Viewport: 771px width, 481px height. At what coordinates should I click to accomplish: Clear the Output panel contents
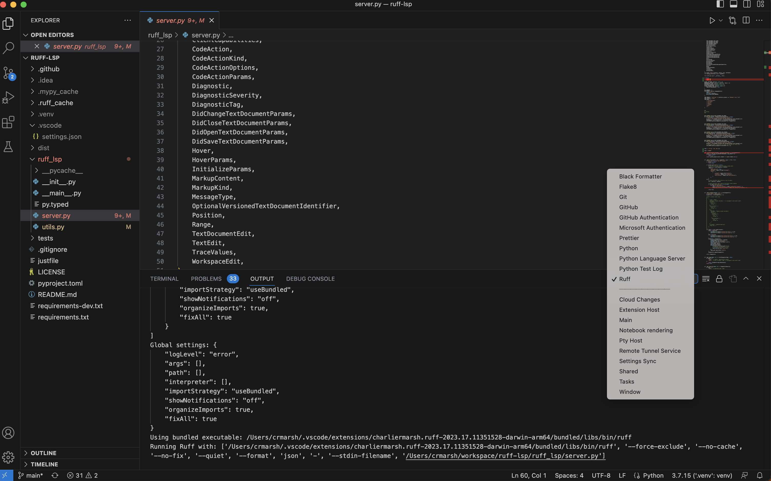point(706,278)
